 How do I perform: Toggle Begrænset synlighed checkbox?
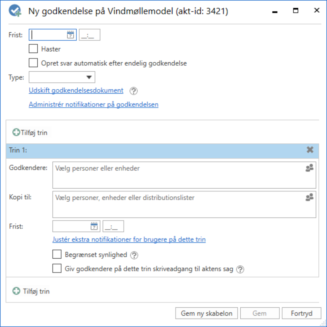click(57, 255)
